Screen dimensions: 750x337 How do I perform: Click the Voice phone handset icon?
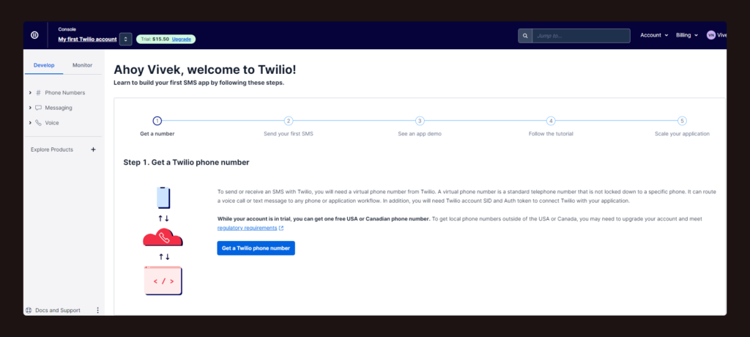click(x=38, y=123)
